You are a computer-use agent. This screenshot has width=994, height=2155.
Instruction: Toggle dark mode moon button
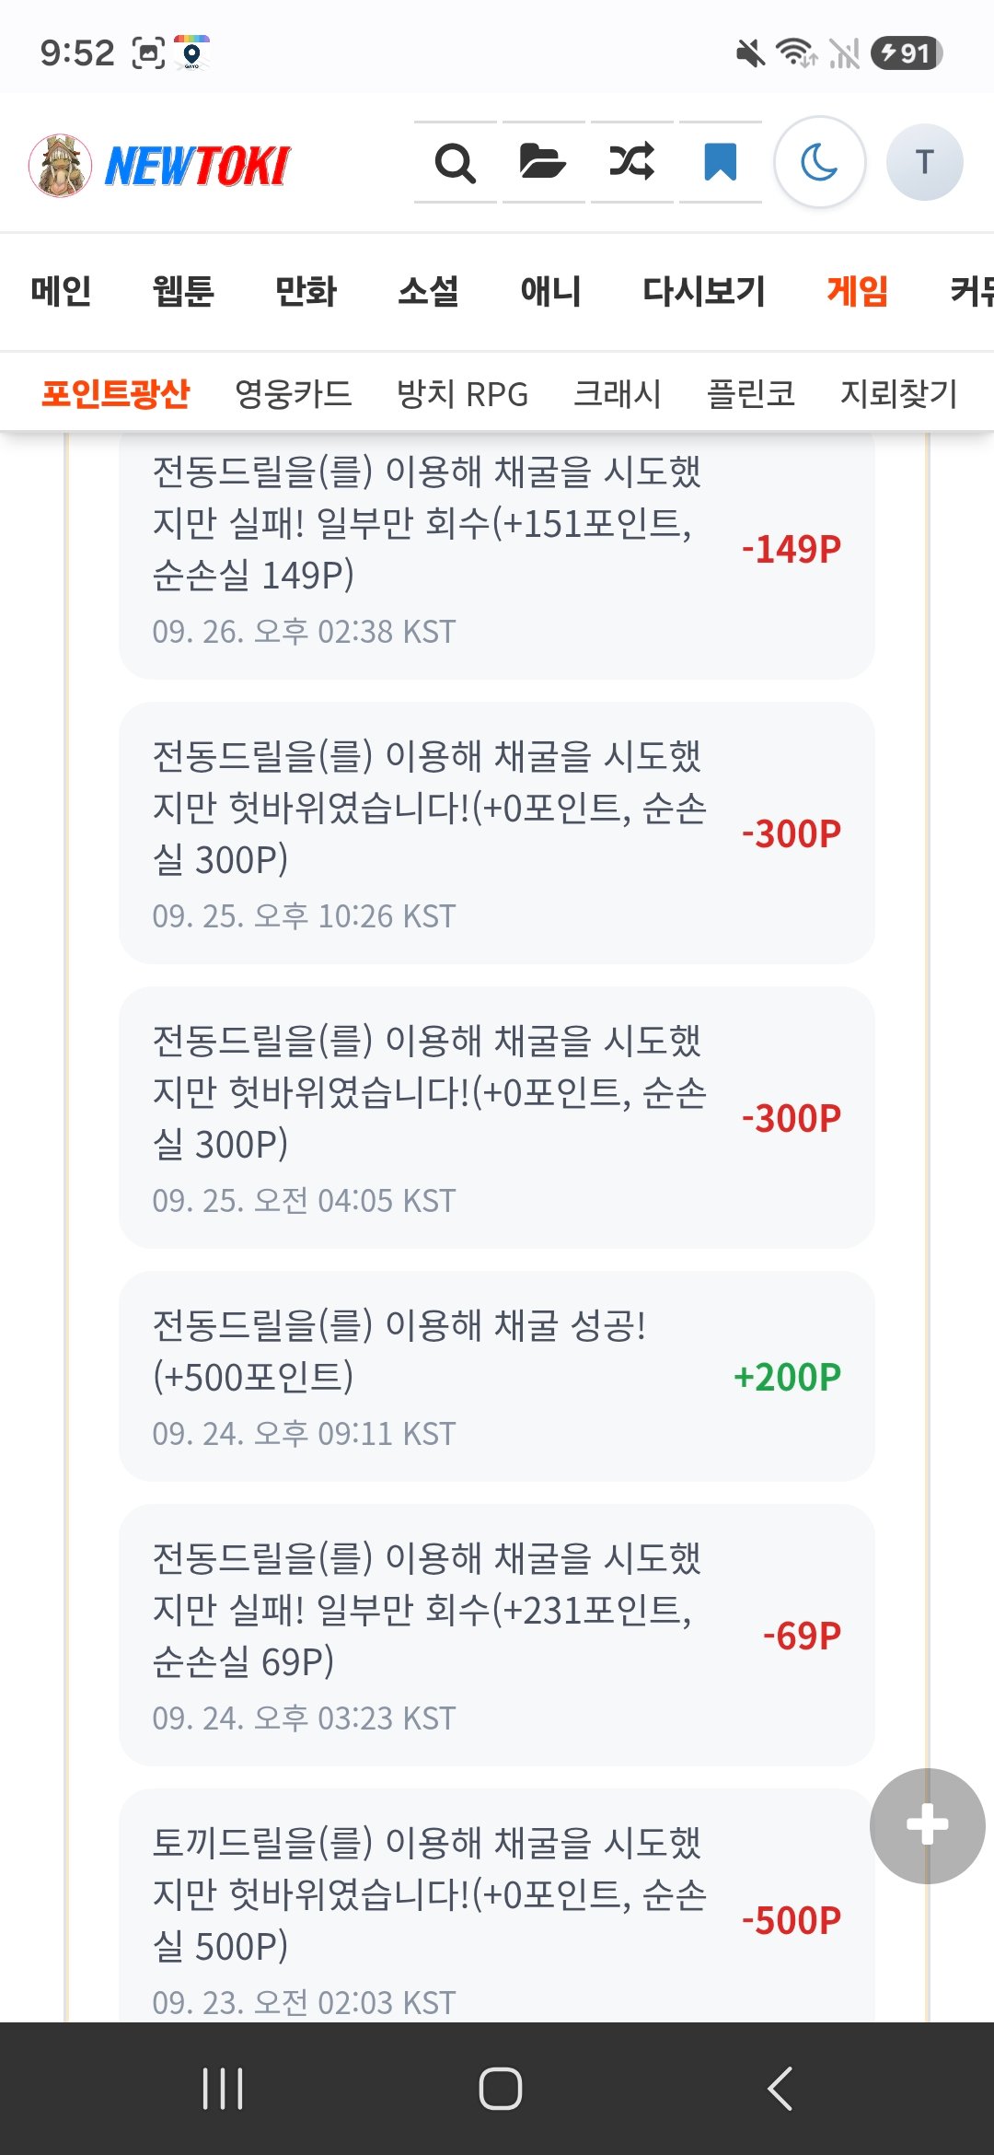819,163
